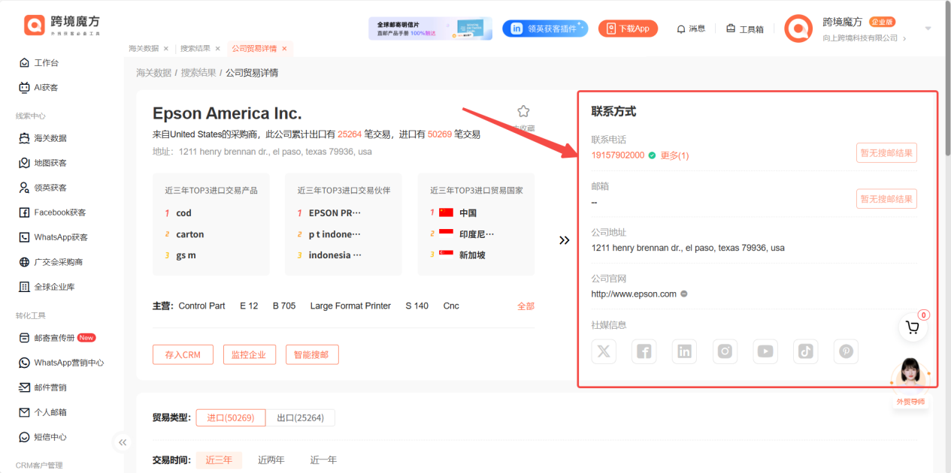
Task: Toggle the contact panel with the » arrow
Action: point(564,240)
